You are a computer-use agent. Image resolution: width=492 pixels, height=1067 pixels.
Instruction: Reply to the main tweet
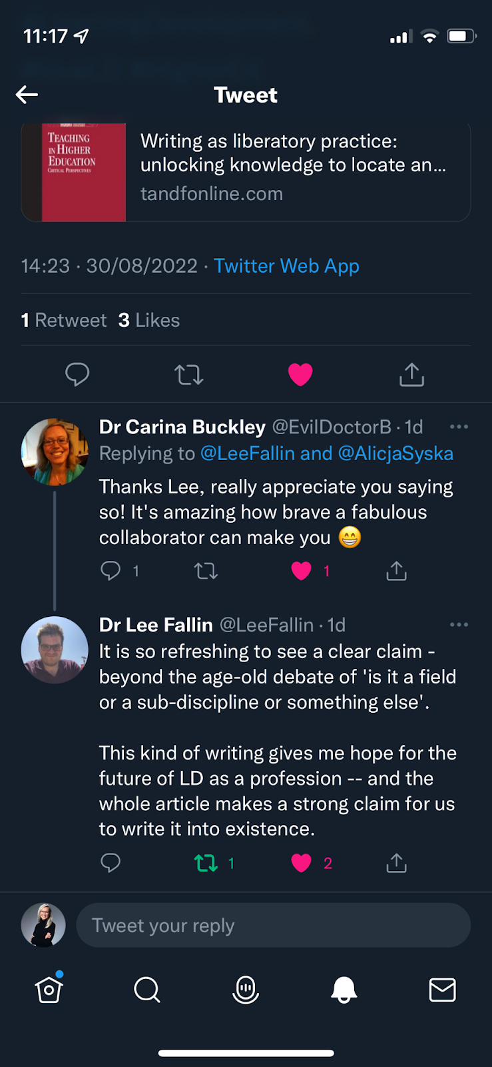(x=77, y=374)
